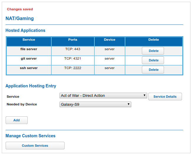Select the ssh server service name
The image size is (192, 155).
pyautogui.click(x=29, y=68)
